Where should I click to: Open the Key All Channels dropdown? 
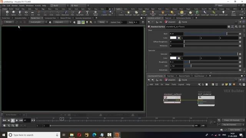click(x=243, y=125)
